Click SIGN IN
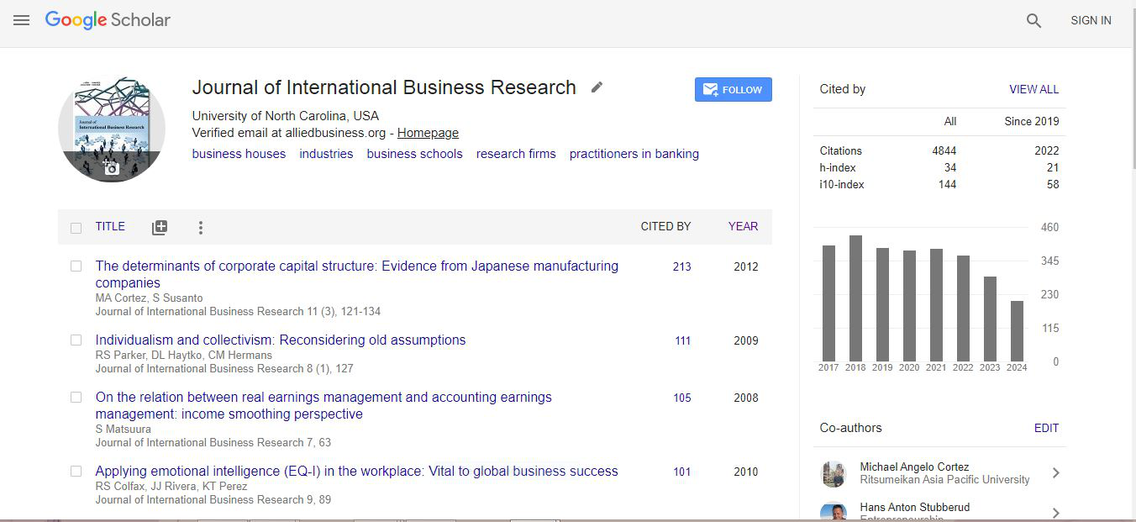Viewport: 1136px width, 522px height. 1091,20
